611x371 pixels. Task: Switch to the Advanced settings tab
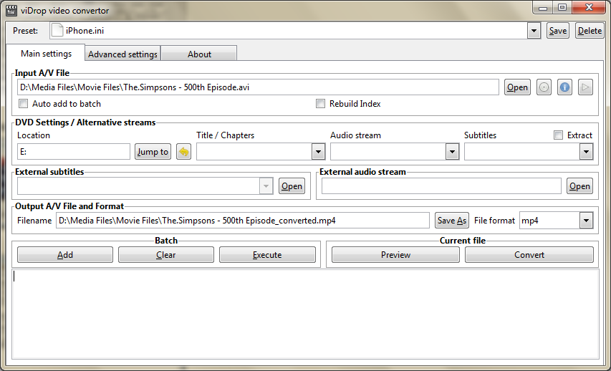click(122, 54)
